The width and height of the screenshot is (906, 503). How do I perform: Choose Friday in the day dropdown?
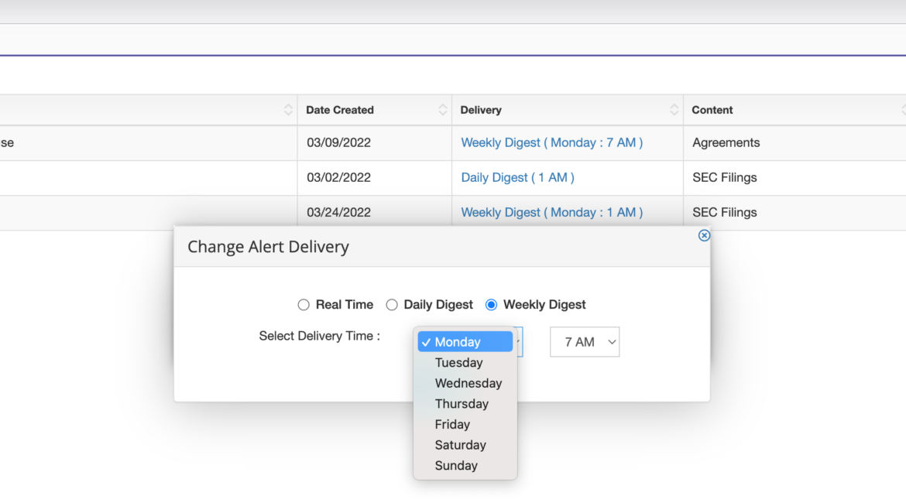tap(465, 425)
